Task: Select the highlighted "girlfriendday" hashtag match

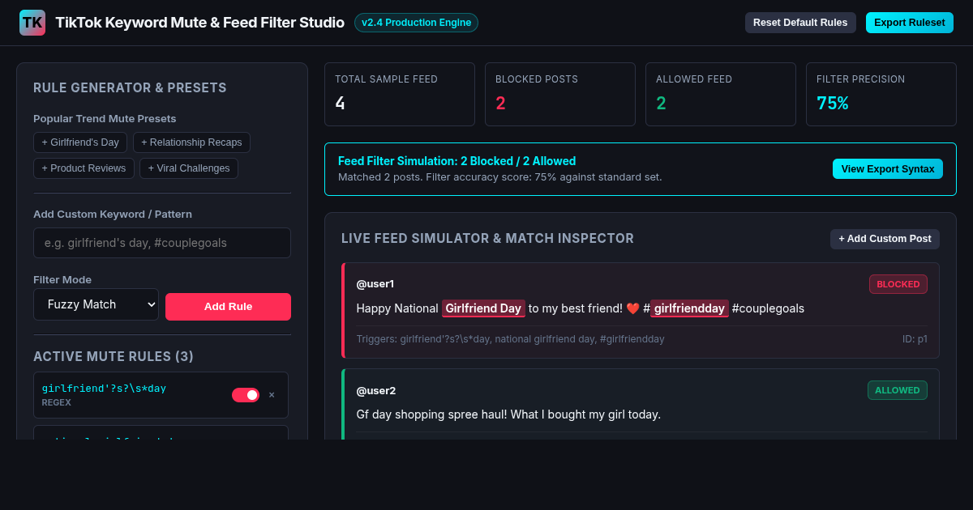Action: 689,308
